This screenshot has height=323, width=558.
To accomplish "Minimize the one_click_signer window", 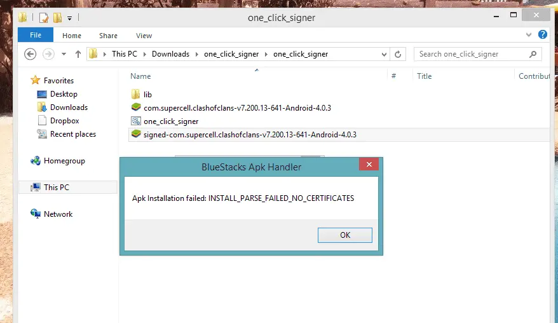I will click(x=496, y=16).
